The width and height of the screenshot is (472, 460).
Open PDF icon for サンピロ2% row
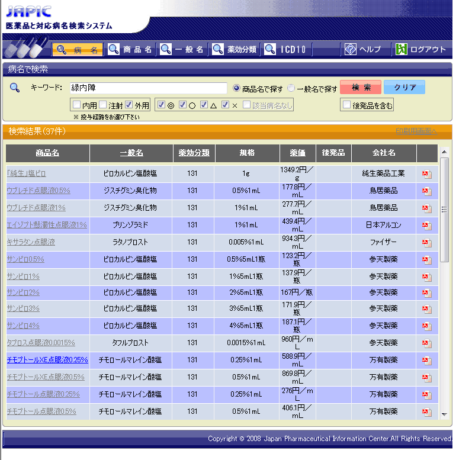[426, 292]
